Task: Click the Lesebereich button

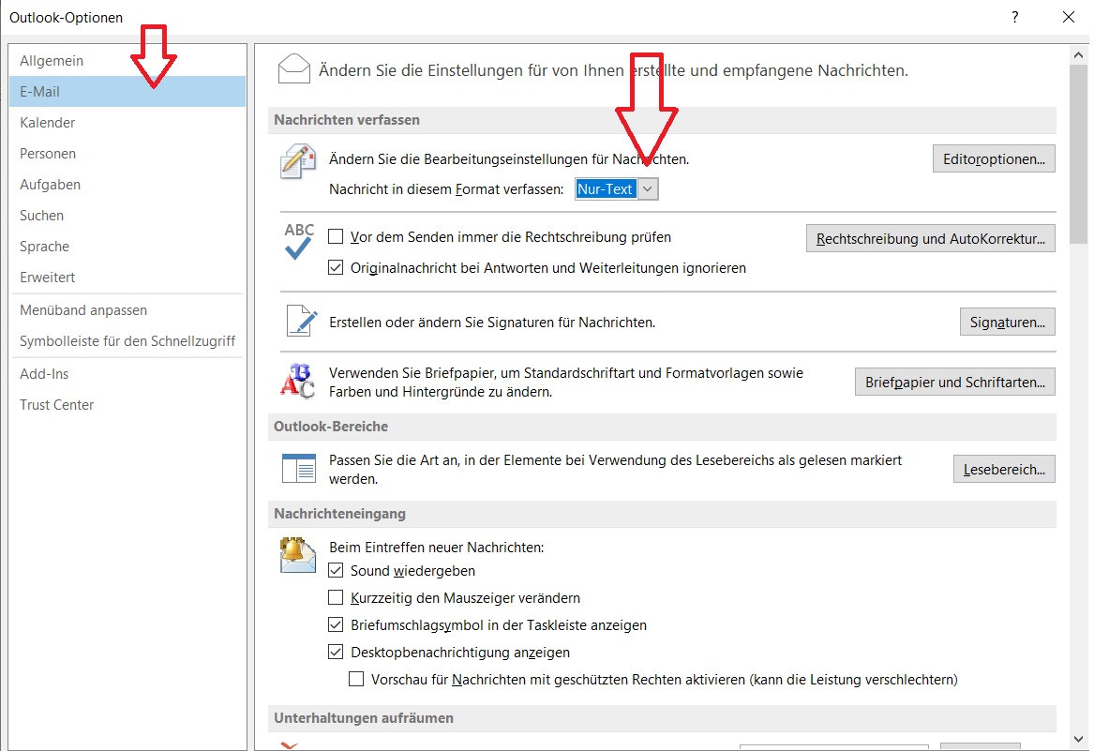Action: pyautogui.click(x=1004, y=469)
